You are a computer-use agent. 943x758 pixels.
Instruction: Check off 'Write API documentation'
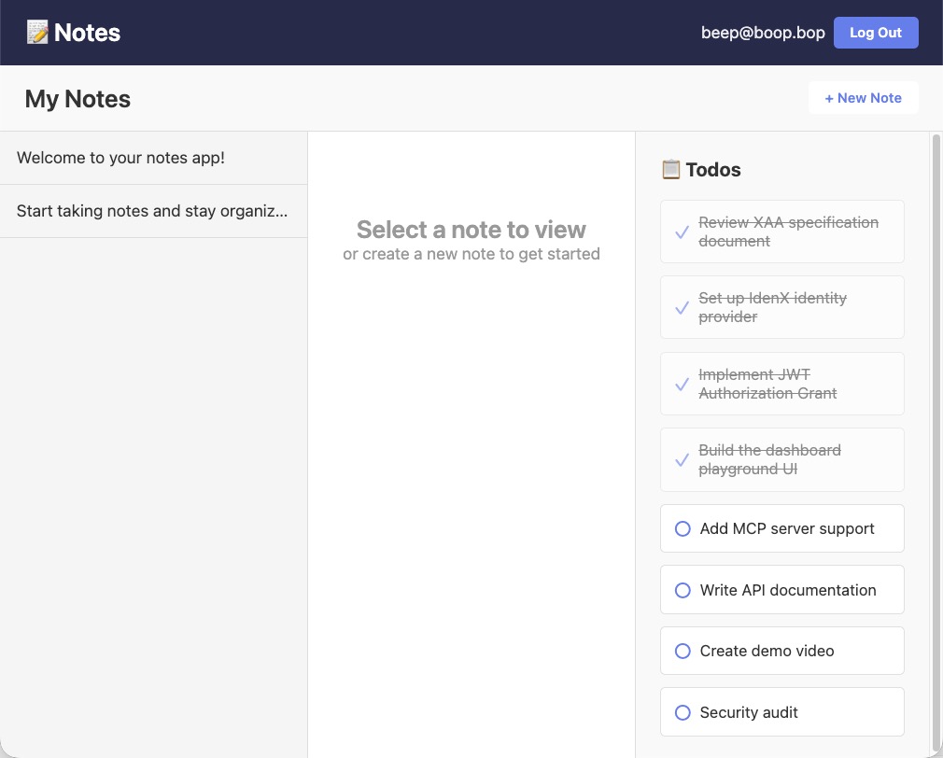(x=682, y=590)
